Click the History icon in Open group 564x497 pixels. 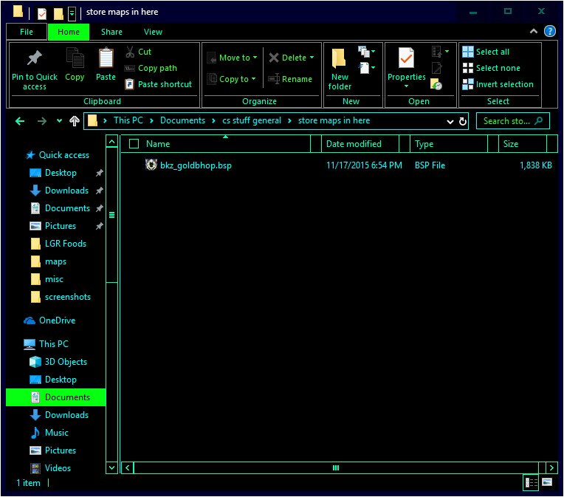point(436,84)
